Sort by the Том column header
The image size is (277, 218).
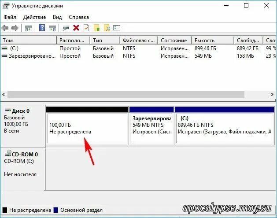(x=29, y=41)
